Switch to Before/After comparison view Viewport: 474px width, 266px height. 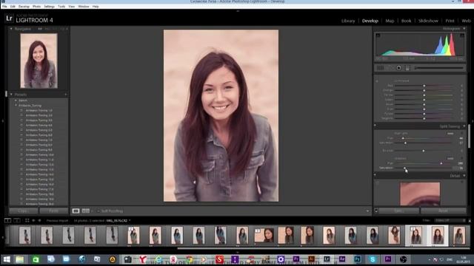coord(86,211)
